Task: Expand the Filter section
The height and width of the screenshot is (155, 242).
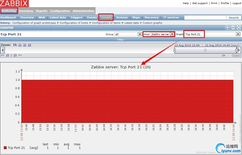Action: coord(121,40)
